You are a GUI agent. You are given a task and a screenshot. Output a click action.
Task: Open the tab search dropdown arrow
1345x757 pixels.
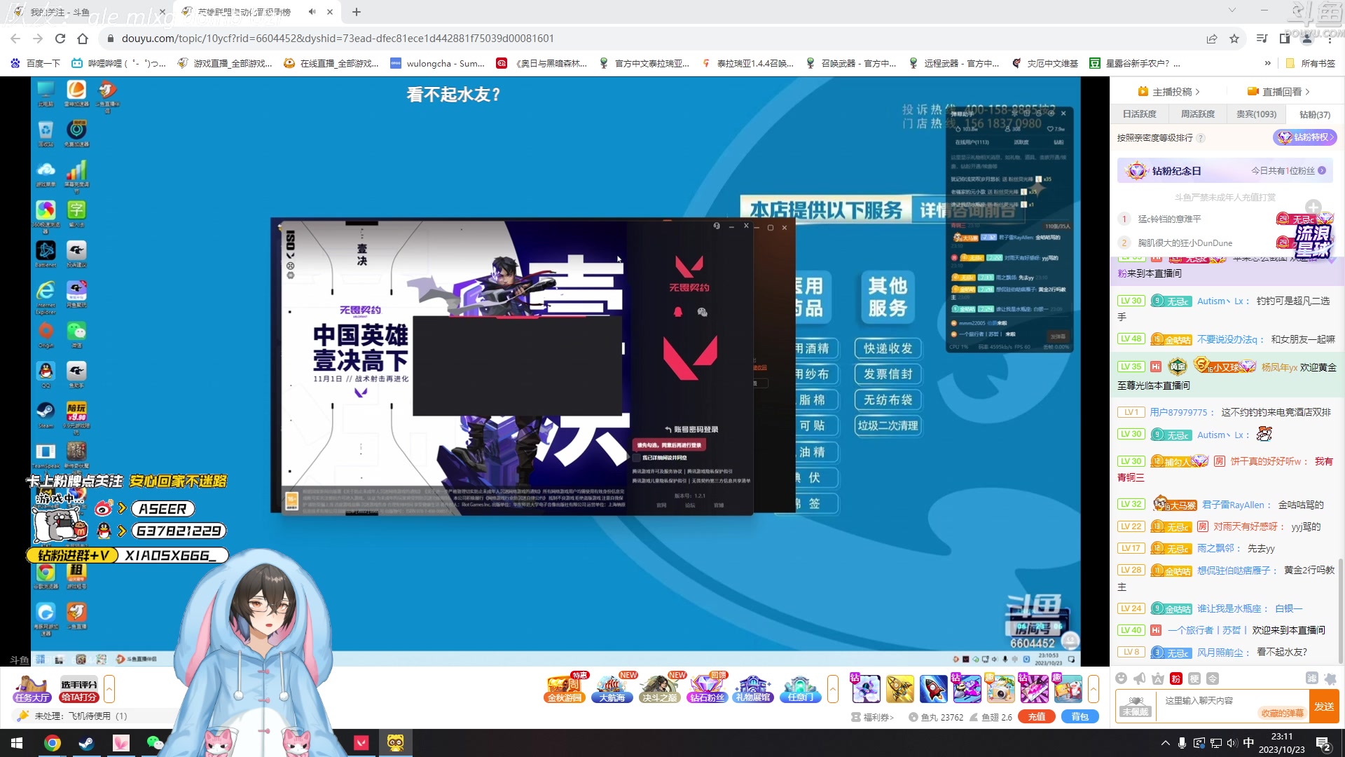(x=1232, y=11)
